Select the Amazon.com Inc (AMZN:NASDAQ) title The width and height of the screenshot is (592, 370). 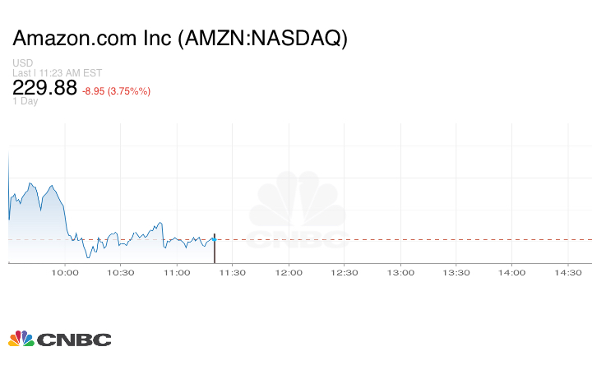tap(180, 39)
